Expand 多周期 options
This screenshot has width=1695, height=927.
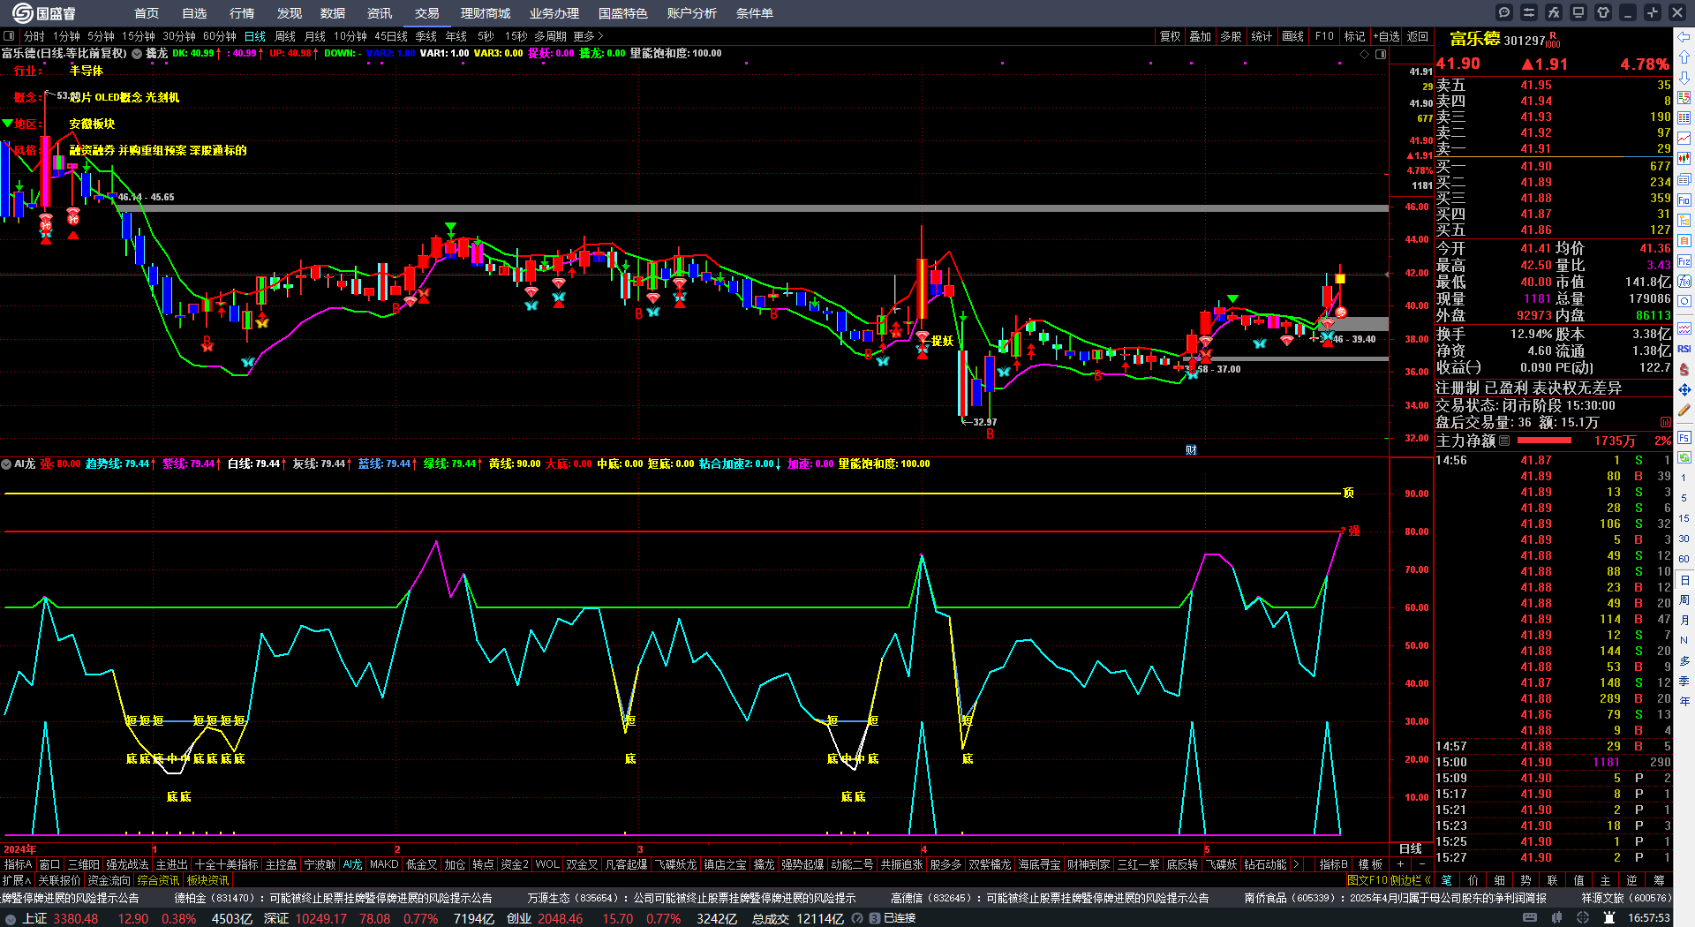click(550, 36)
